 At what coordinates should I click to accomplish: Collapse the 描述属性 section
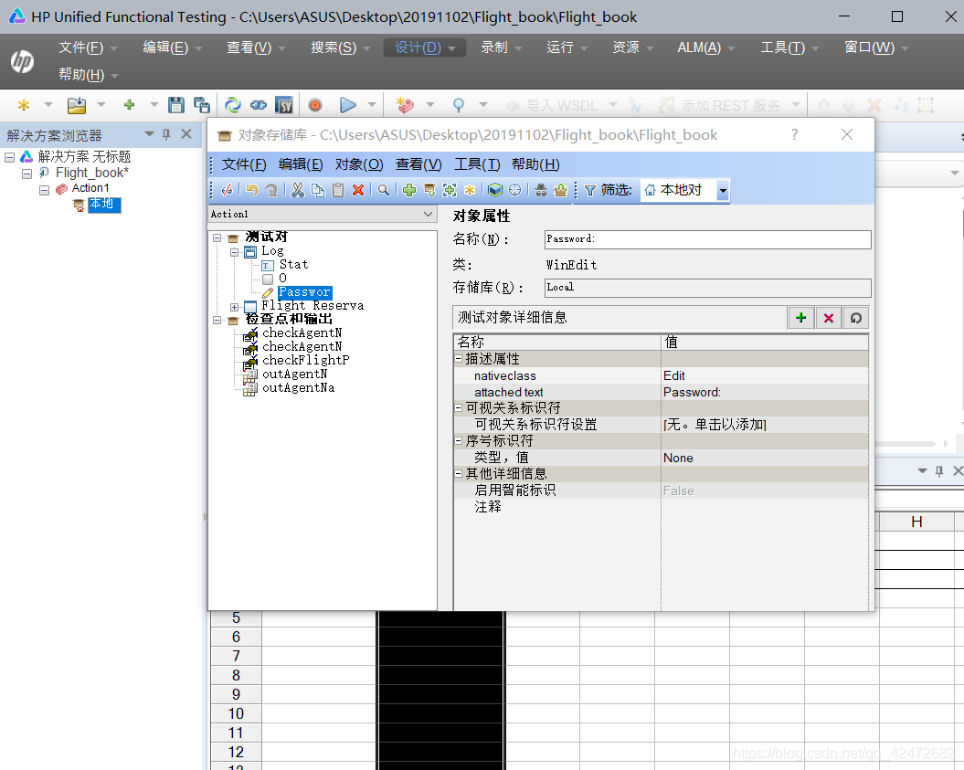coord(459,358)
